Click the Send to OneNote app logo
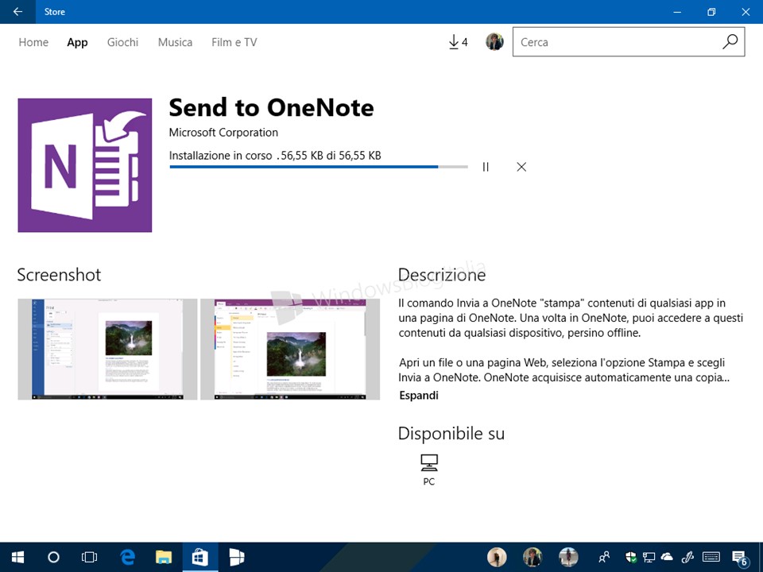763x572 pixels. click(x=85, y=165)
